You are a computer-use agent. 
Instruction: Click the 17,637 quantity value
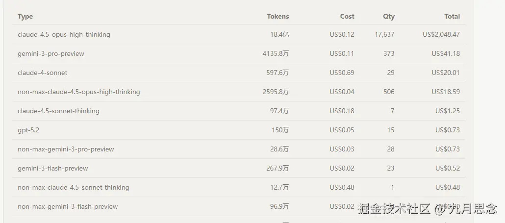tap(384, 35)
